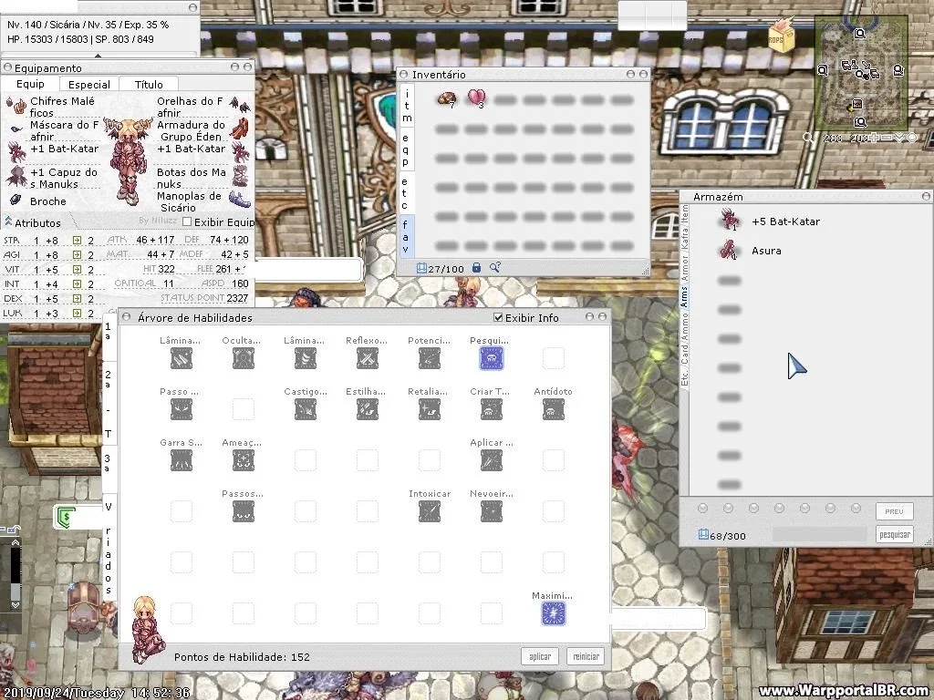Focus the Armazém search input field
The width and height of the screenshot is (934, 700).
[822, 534]
